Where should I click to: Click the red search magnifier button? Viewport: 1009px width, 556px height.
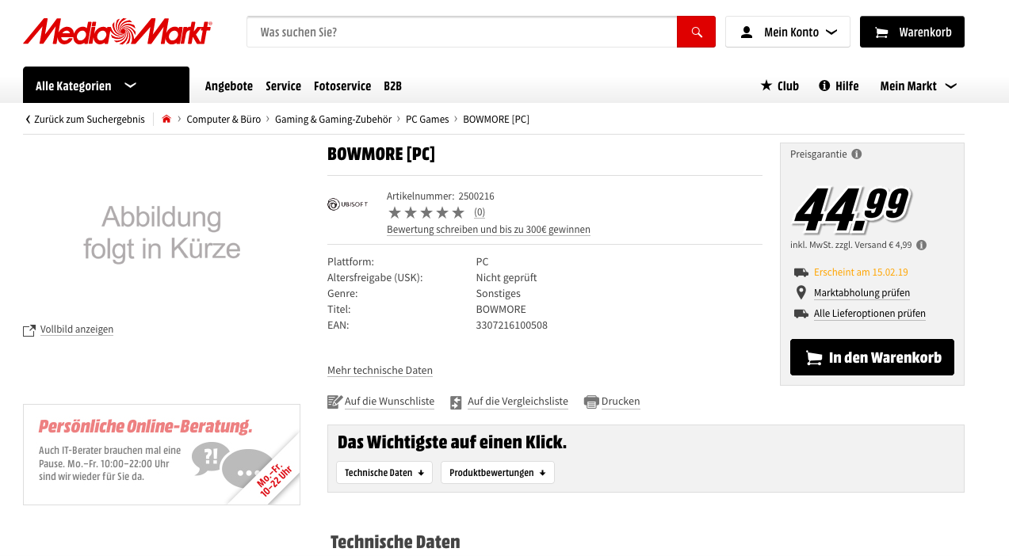(x=696, y=32)
